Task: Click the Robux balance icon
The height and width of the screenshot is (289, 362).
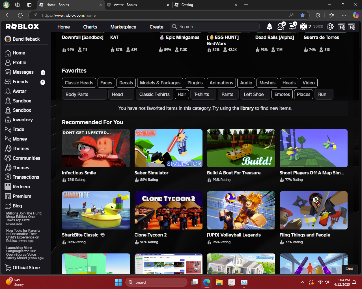Action: click(x=303, y=27)
